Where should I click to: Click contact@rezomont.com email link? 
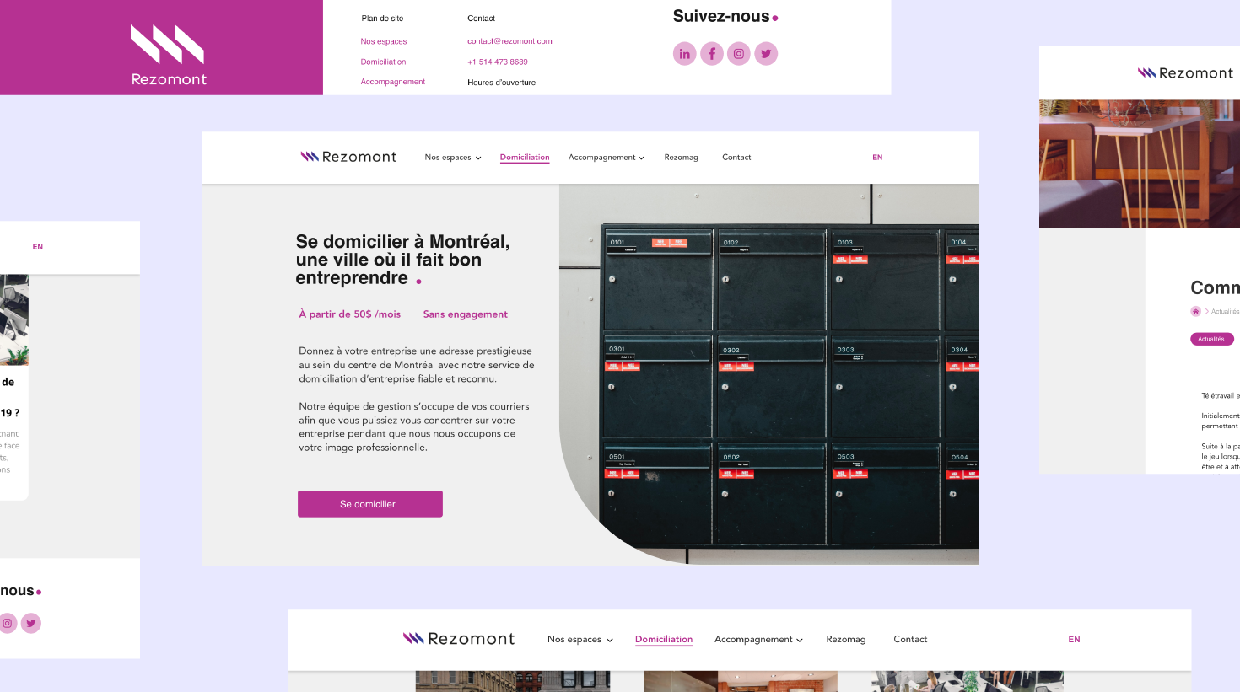509,41
